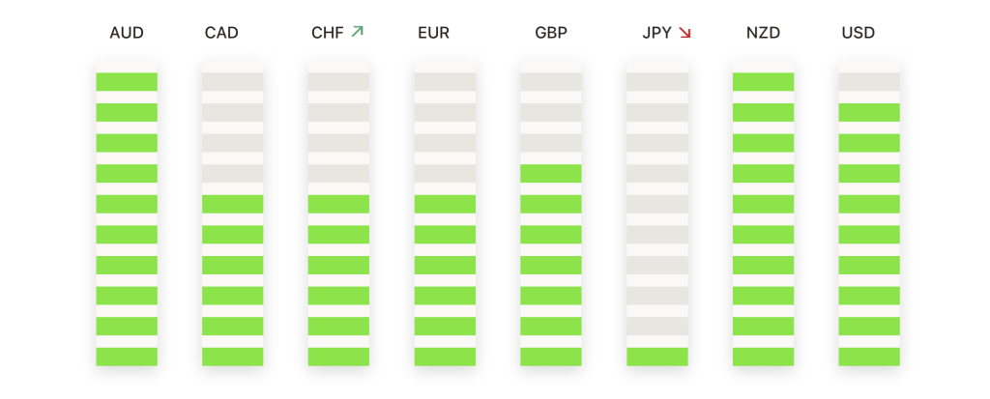
Task: Click the red down arrow beside JPY
Action: click(x=685, y=33)
